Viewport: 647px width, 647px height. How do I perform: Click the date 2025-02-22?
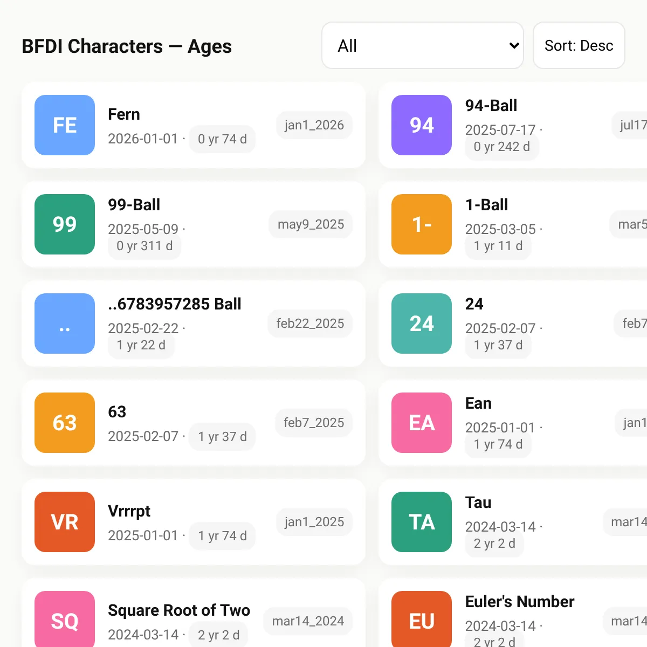[x=143, y=328]
